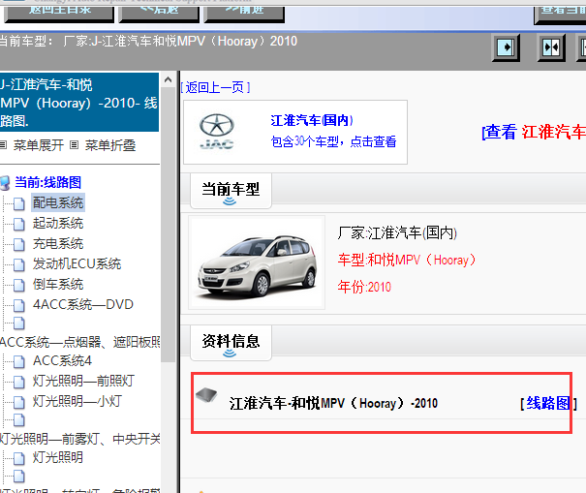Click the computer icon beside 当前:线路图
This screenshot has width=586, height=493.
(x=5, y=183)
